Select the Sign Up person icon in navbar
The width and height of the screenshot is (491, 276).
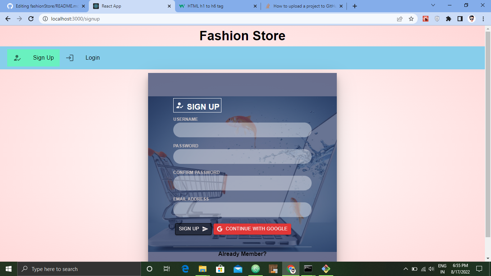17,57
